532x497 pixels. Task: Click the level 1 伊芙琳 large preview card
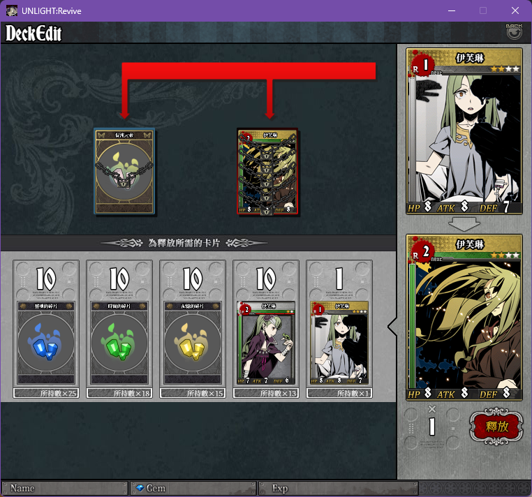point(464,131)
